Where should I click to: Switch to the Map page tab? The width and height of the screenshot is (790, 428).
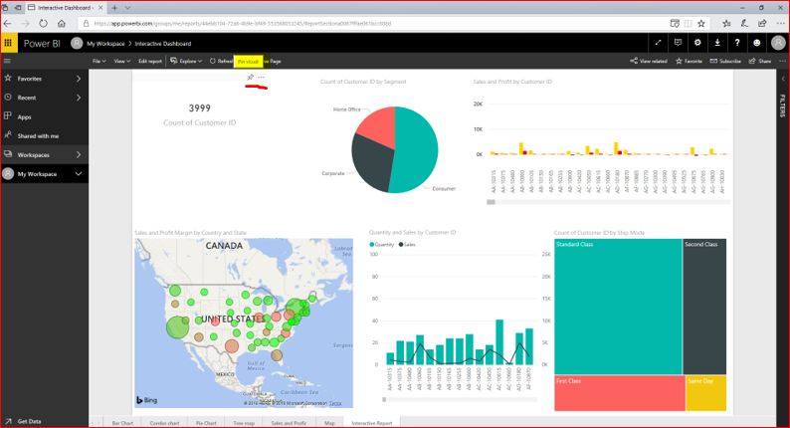coord(329,423)
